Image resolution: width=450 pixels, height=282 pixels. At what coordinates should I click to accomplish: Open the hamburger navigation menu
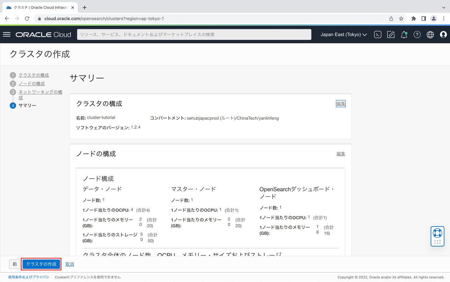pyautogui.click(x=6, y=34)
